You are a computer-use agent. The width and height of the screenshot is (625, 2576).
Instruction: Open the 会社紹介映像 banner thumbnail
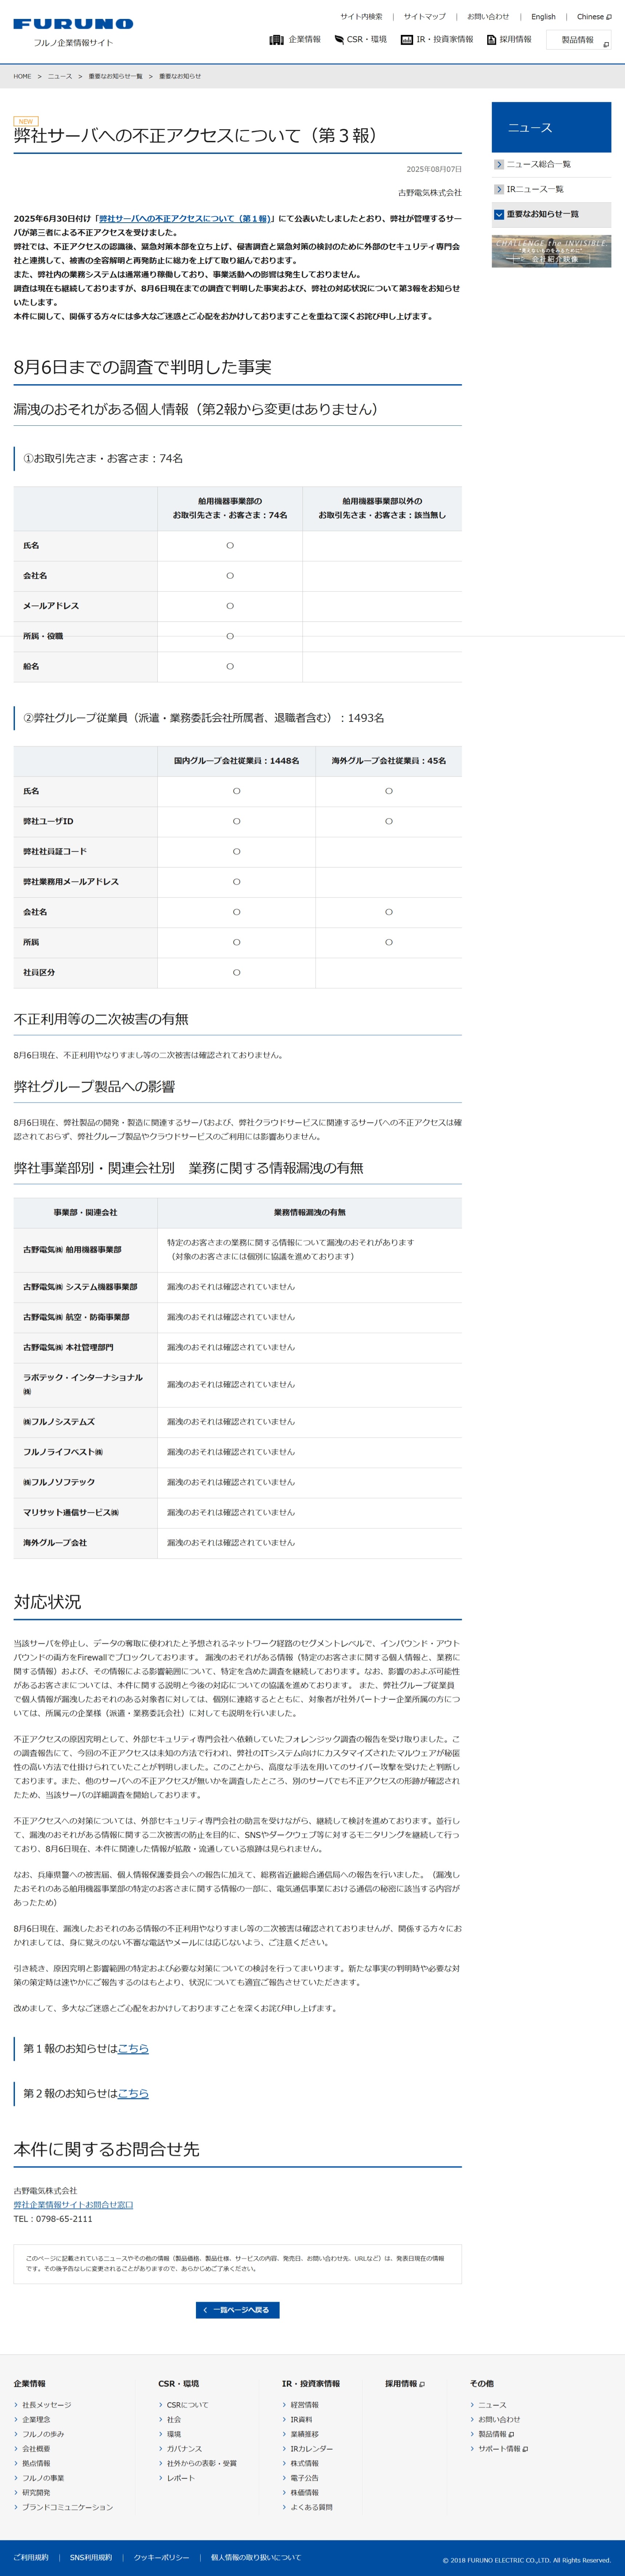[x=551, y=251]
